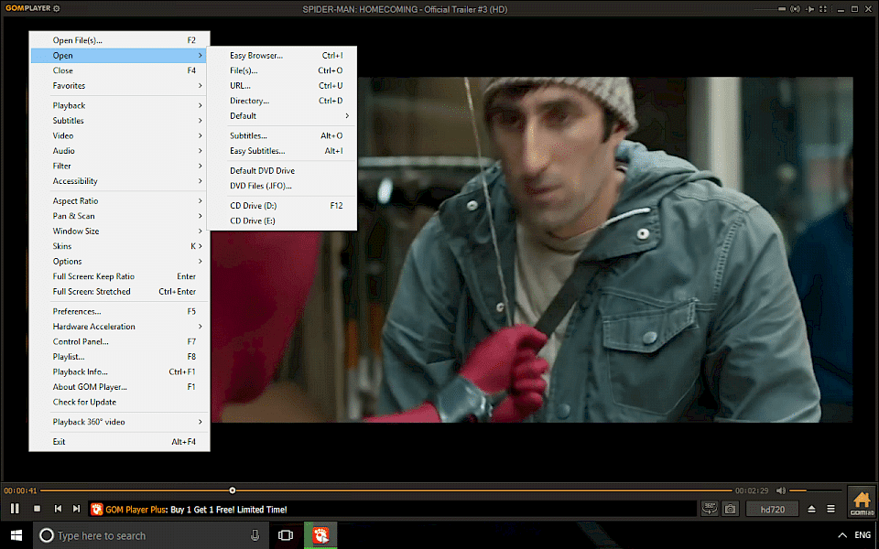This screenshot has height=549, width=879.
Task: Select Playback Info... menu item
Action: click(x=119, y=372)
